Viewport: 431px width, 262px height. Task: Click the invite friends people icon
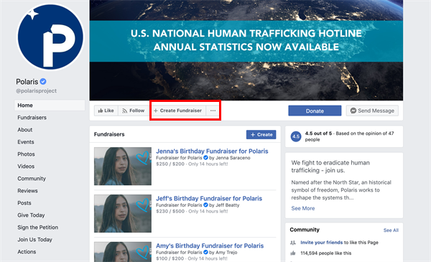tap(293, 243)
